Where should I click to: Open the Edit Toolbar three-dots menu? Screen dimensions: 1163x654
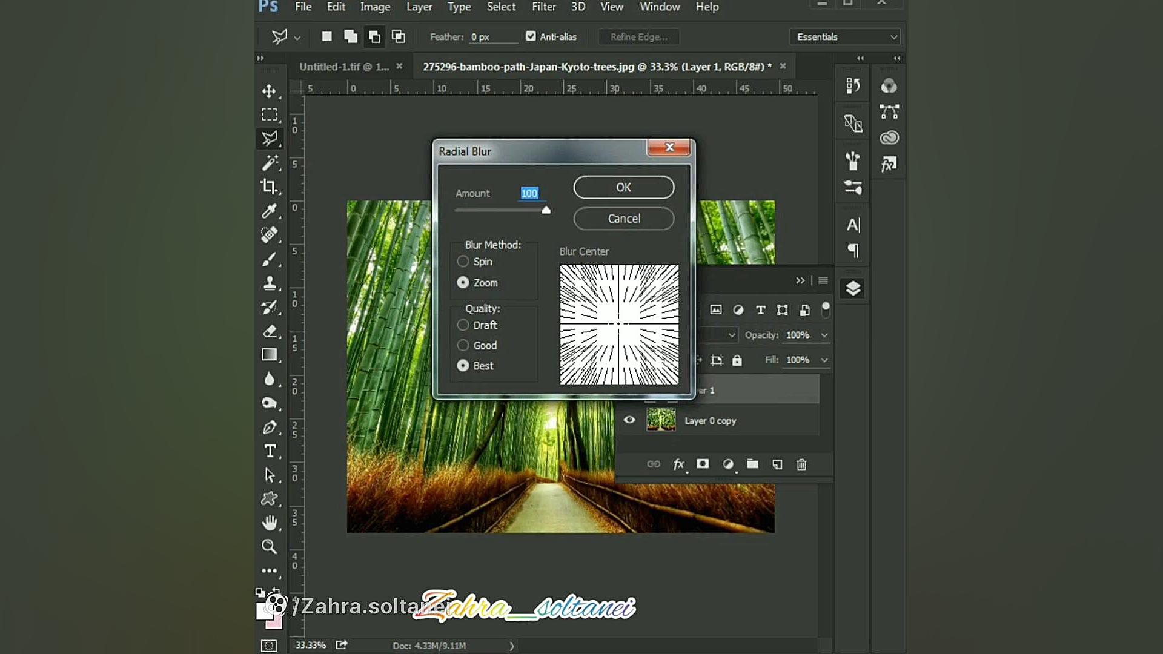point(269,570)
